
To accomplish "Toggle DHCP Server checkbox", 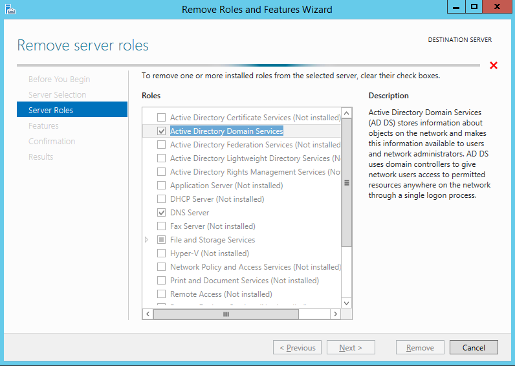I will pyautogui.click(x=161, y=199).
